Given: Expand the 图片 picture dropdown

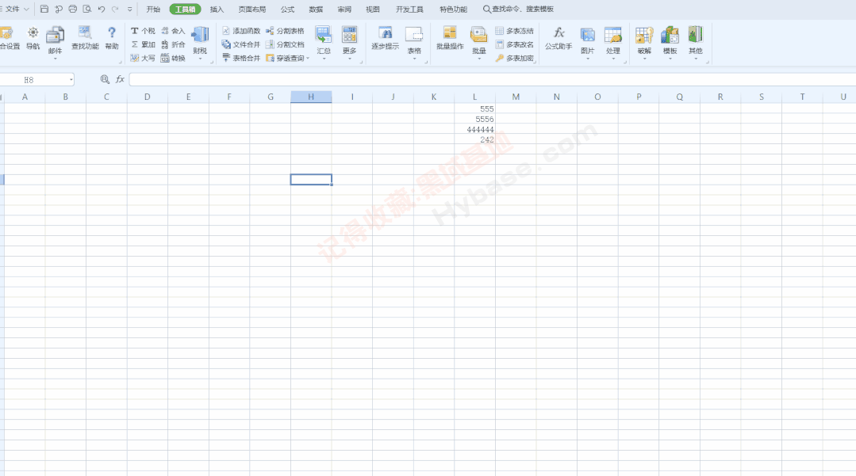Looking at the screenshot, I should tap(587, 57).
